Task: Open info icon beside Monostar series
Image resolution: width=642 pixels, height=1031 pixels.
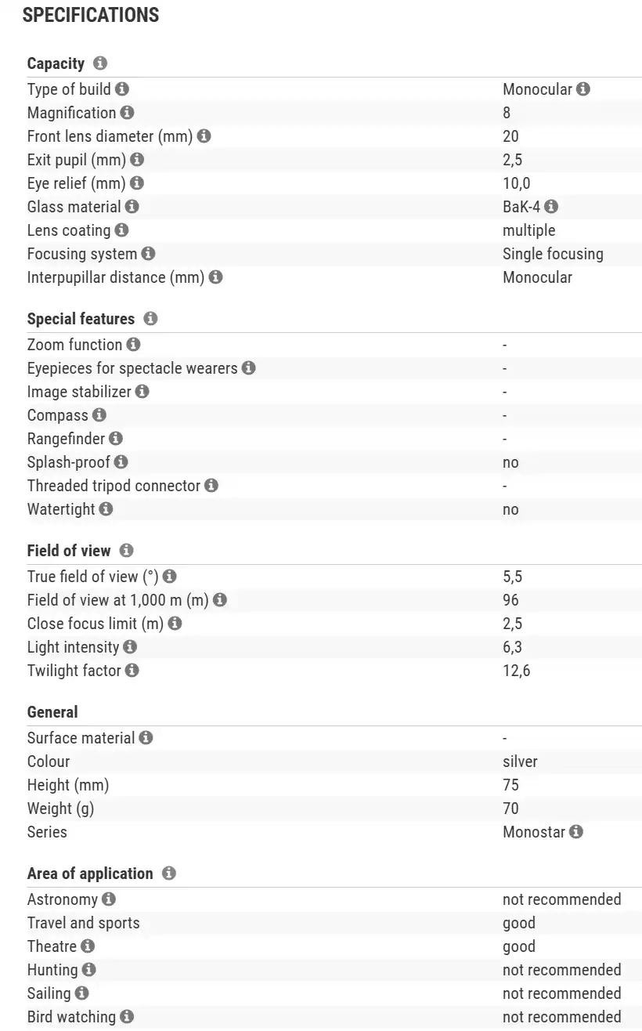Action: 576,831
